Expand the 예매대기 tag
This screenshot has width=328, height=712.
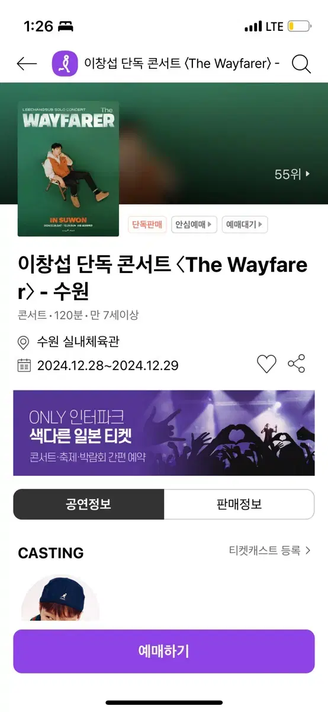pos(245,225)
